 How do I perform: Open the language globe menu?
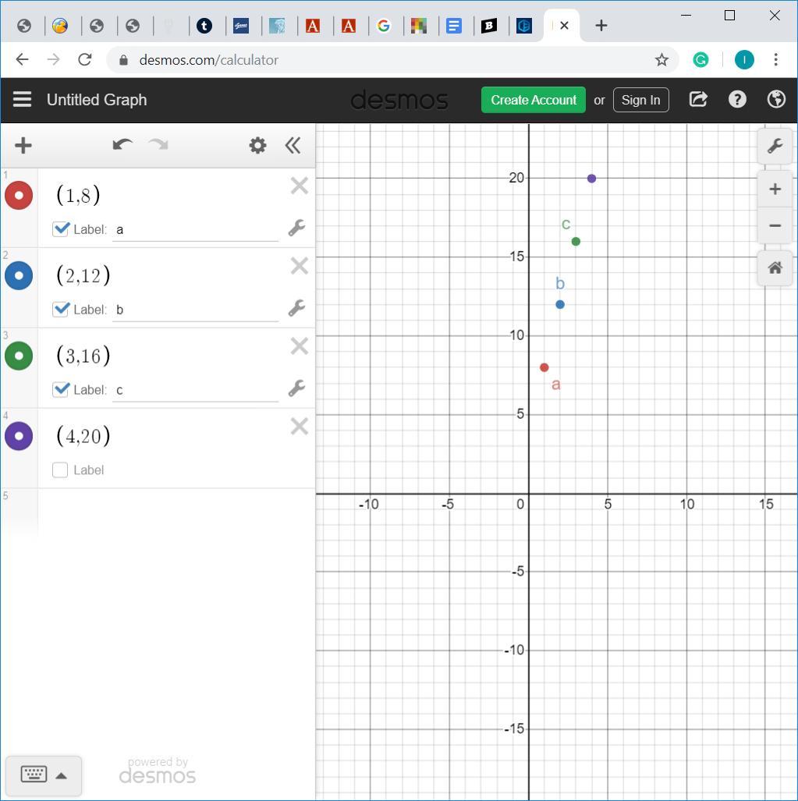[776, 99]
